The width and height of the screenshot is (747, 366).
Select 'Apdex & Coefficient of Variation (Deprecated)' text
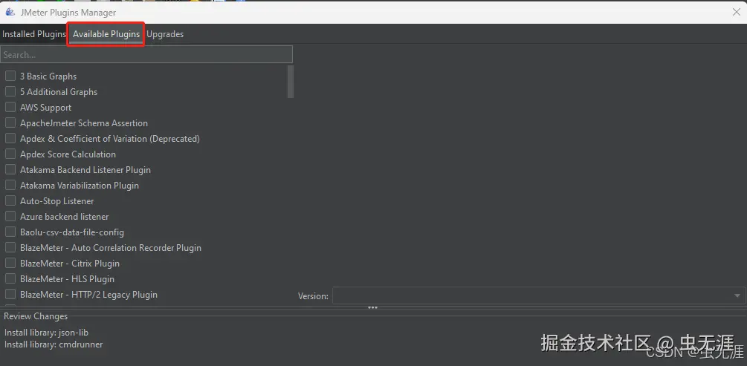pyautogui.click(x=110, y=139)
